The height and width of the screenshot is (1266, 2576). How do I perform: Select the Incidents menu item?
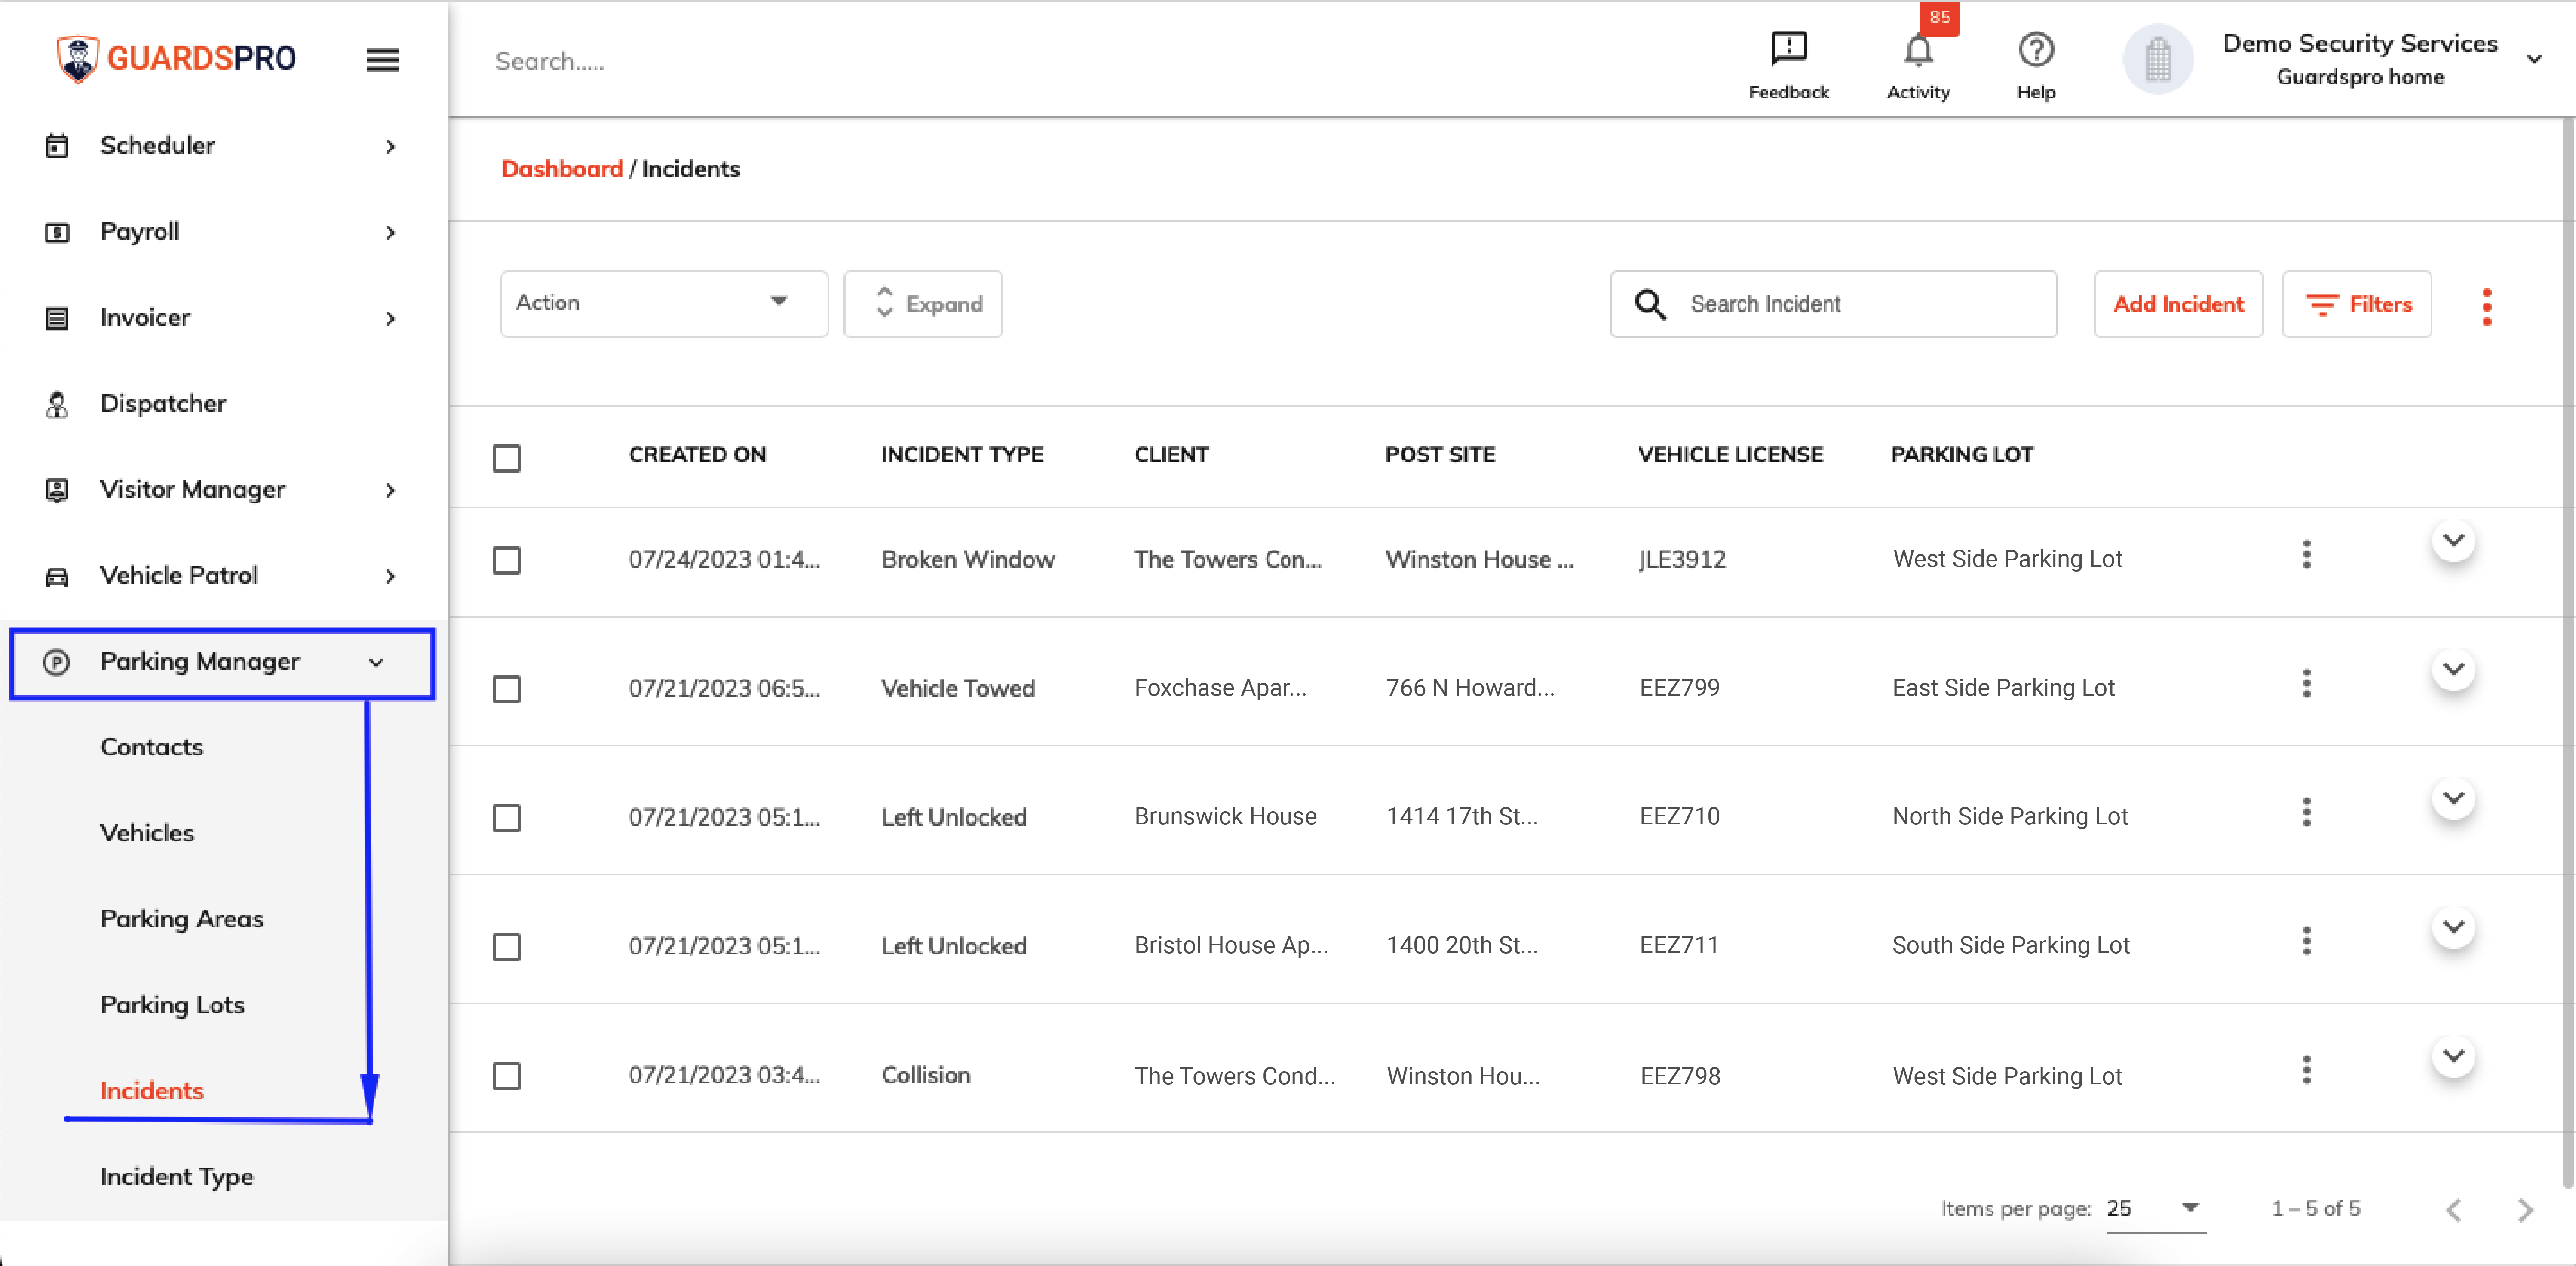(152, 1091)
